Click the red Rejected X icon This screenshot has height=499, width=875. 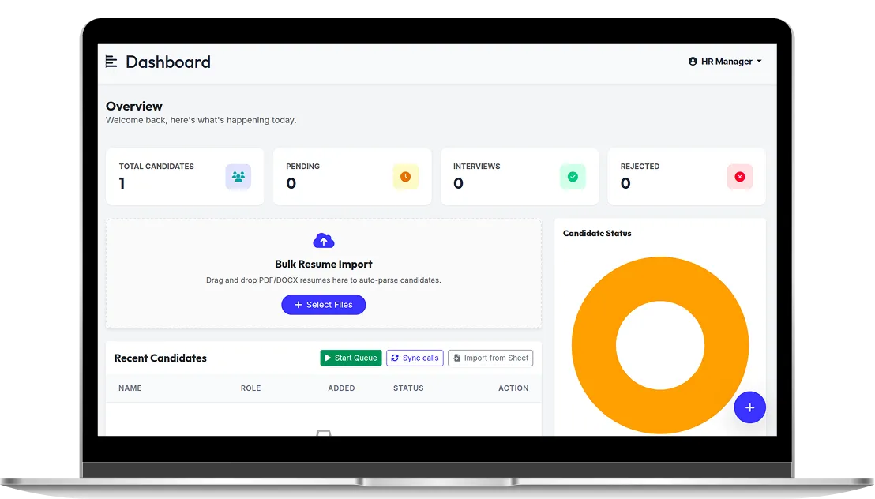pyautogui.click(x=740, y=177)
